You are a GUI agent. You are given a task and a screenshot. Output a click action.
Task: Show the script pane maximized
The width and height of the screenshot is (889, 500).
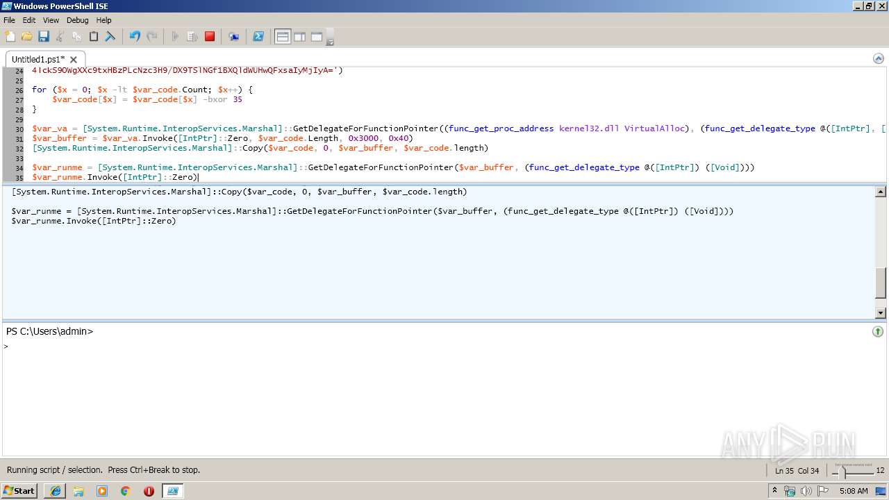click(x=316, y=37)
